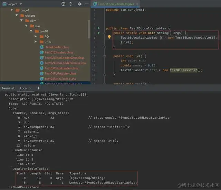The height and width of the screenshot is (190, 221).
Task: Click 'double money = 0.0D;' line
Action: (138, 65)
